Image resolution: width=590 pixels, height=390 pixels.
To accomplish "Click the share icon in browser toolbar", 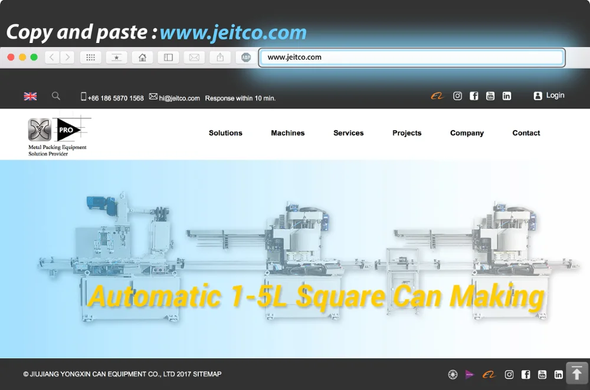I will [220, 57].
